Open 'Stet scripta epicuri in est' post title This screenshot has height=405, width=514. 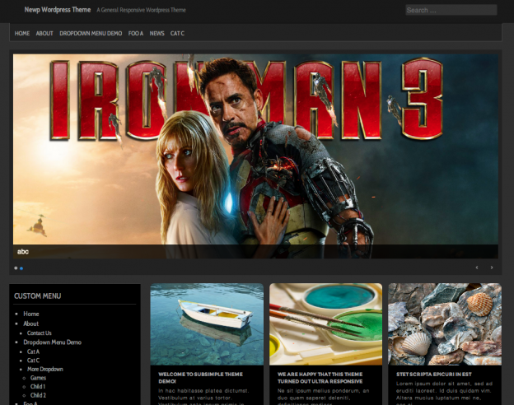[433, 375]
